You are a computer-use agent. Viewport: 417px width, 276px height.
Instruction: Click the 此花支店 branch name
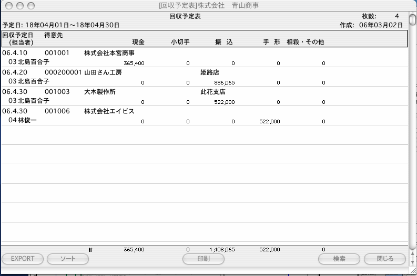[x=212, y=92]
